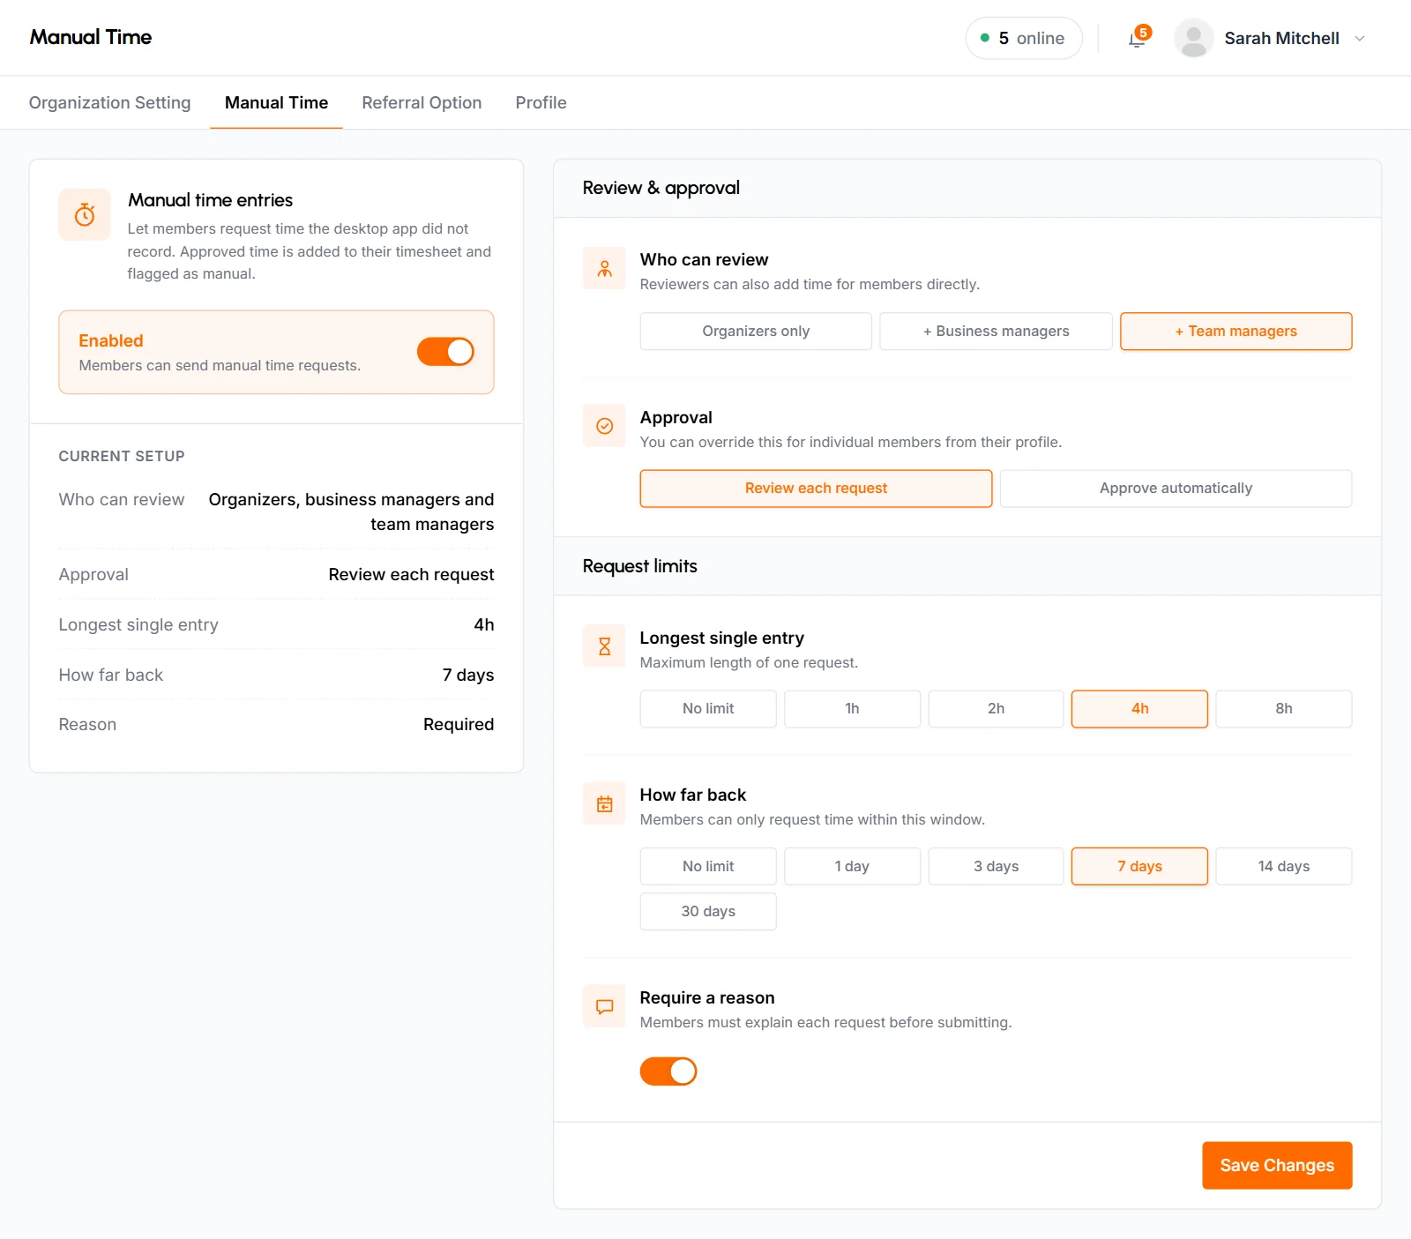
Task: Click the calendar icon for How far back
Action: click(x=604, y=804)
